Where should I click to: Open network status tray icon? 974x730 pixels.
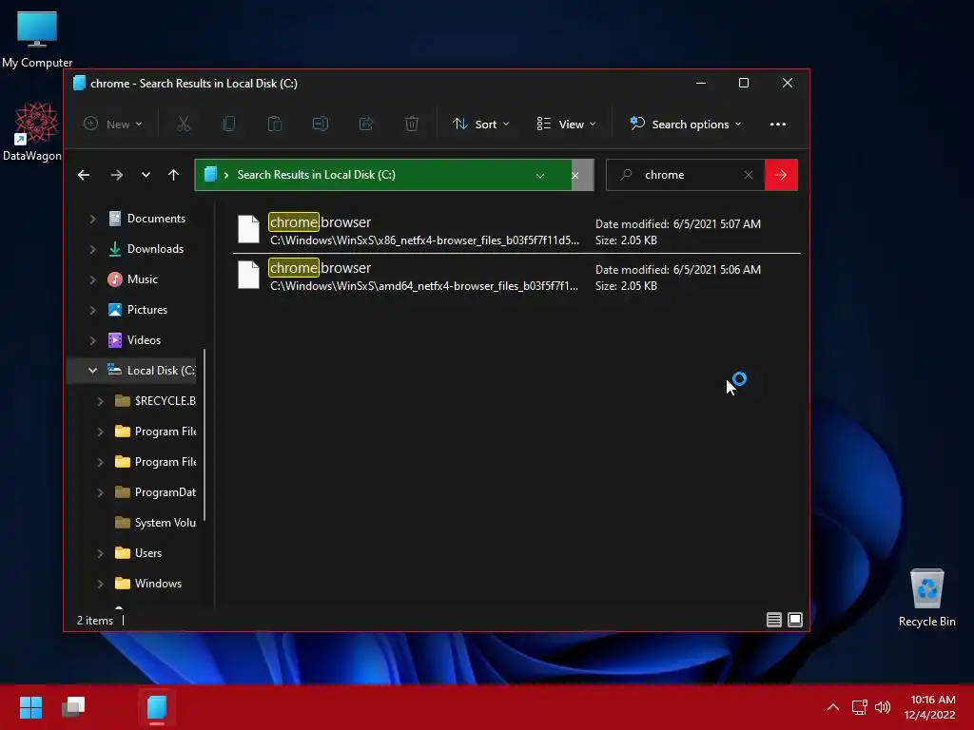pos(859,707)
